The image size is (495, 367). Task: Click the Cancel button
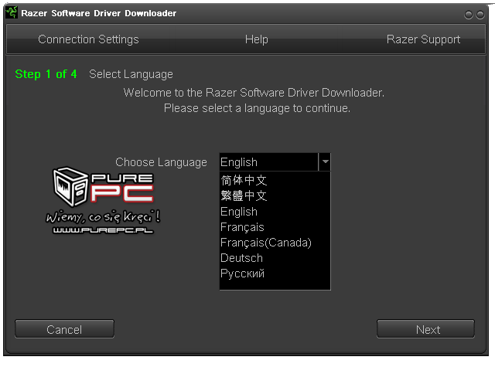pos(64,329)
